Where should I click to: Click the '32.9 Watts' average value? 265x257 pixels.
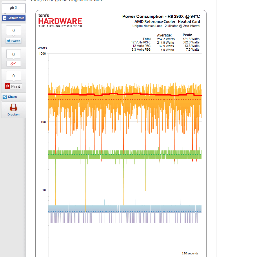(x=166, y=46)
